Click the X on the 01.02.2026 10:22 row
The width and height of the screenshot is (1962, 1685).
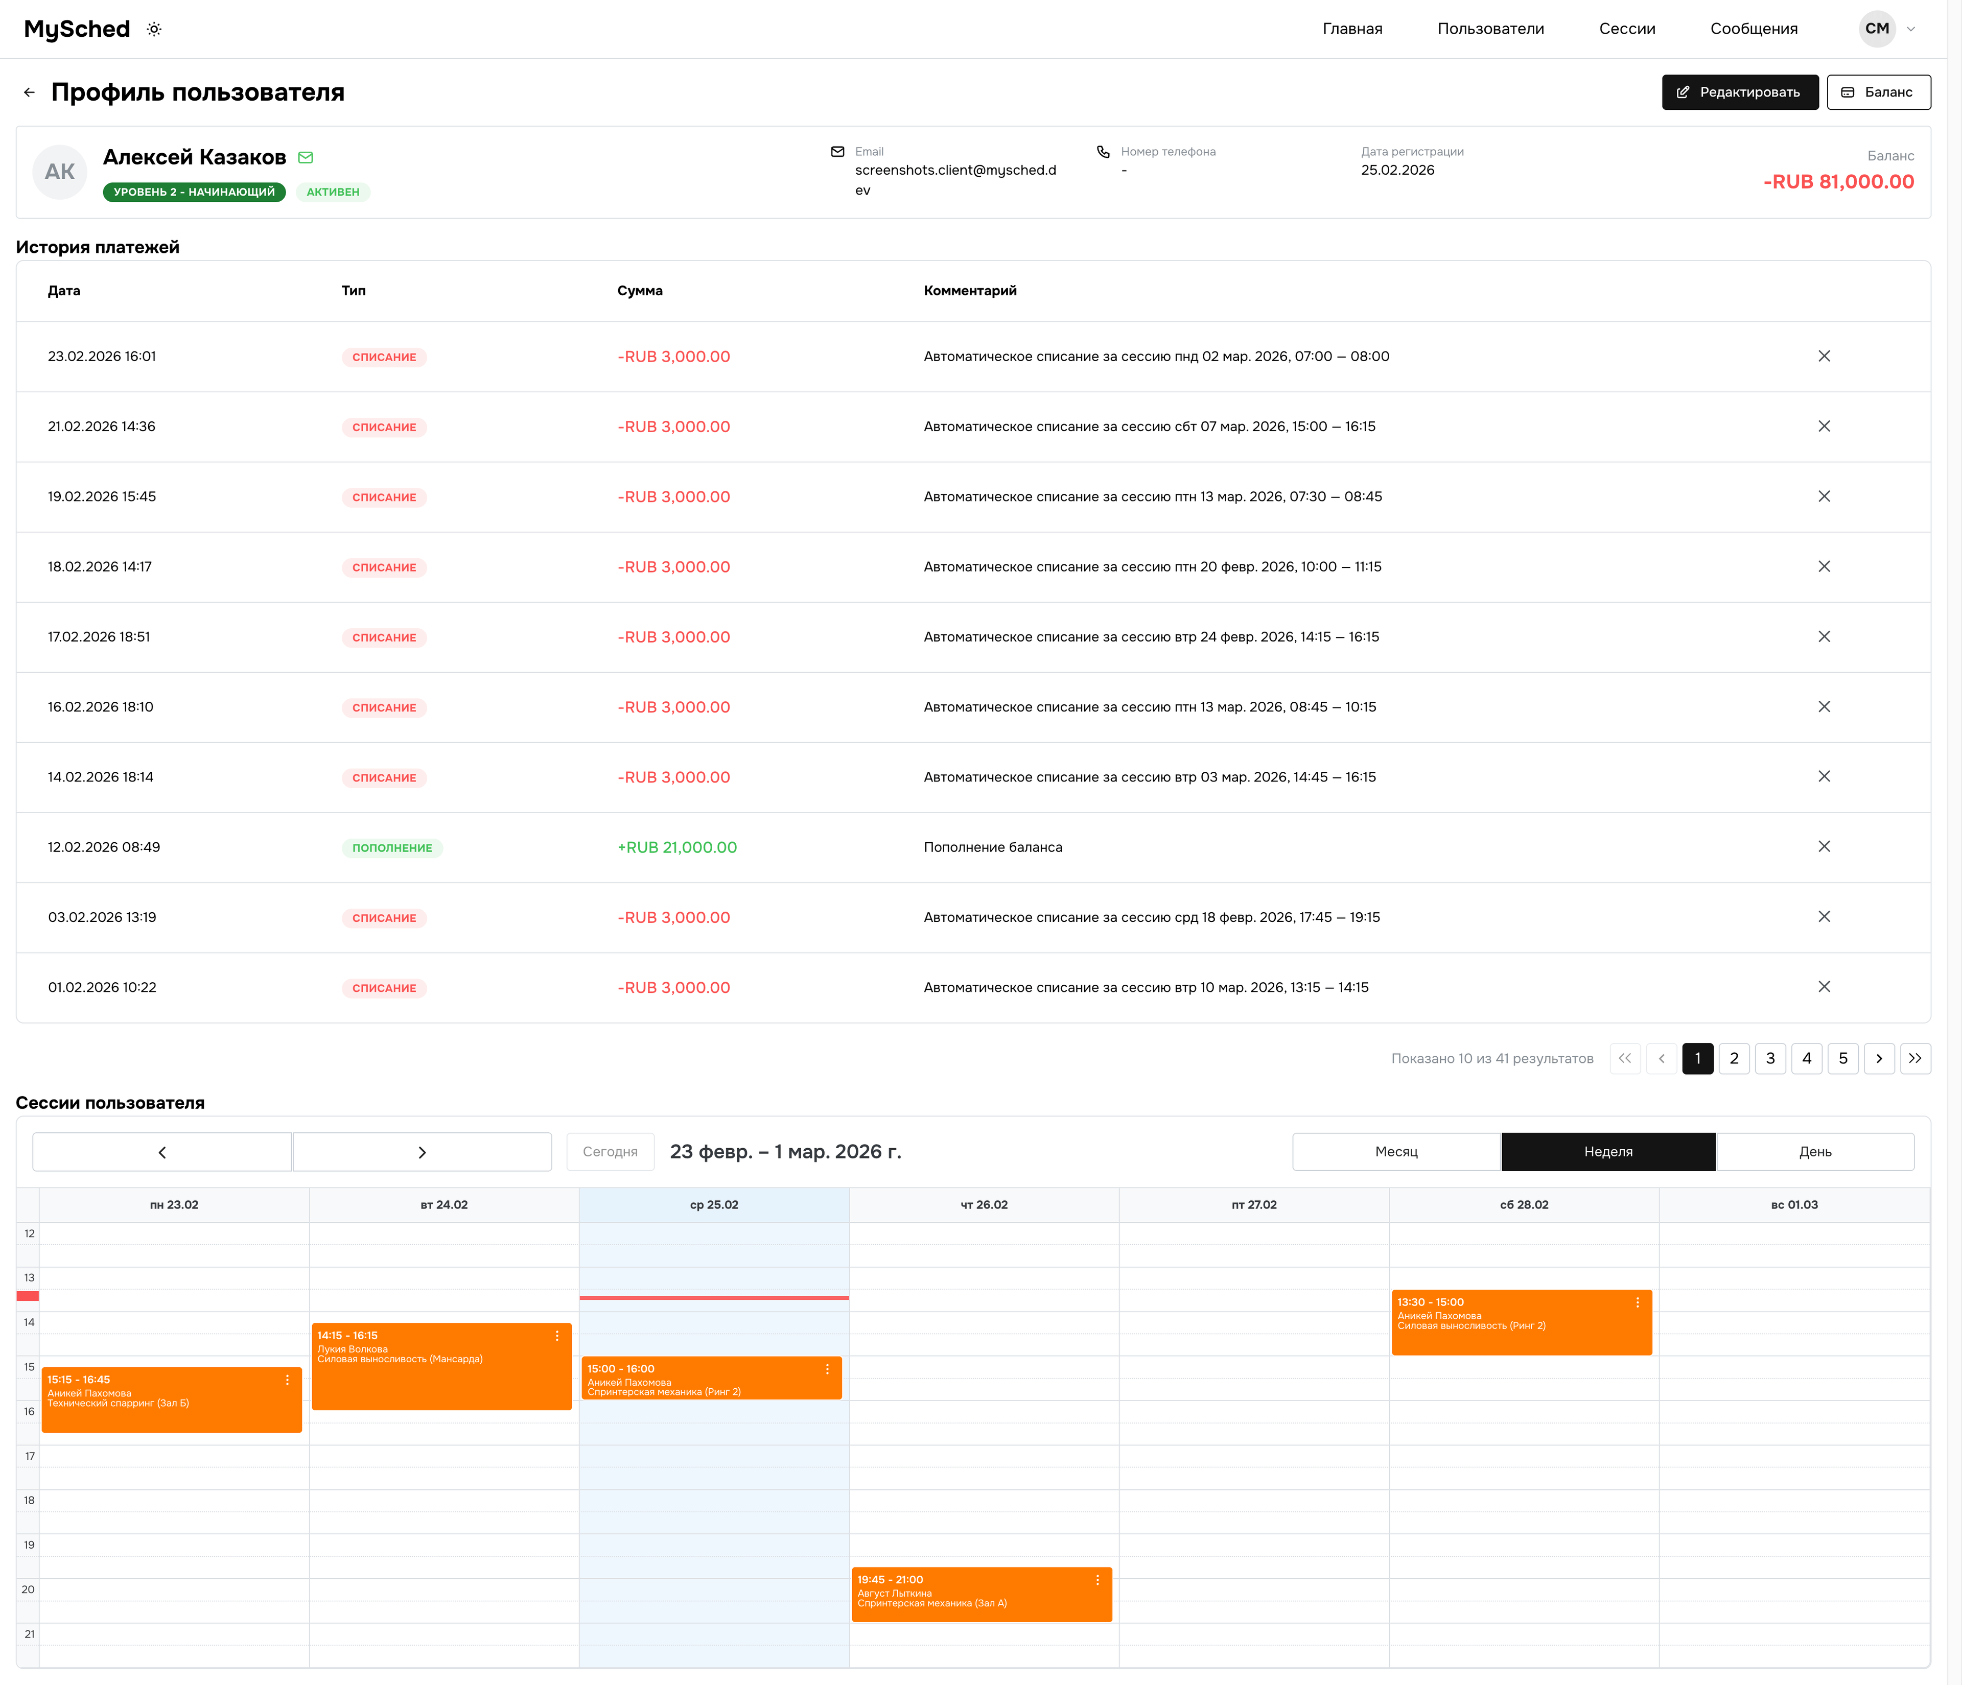pos(1824,986)
